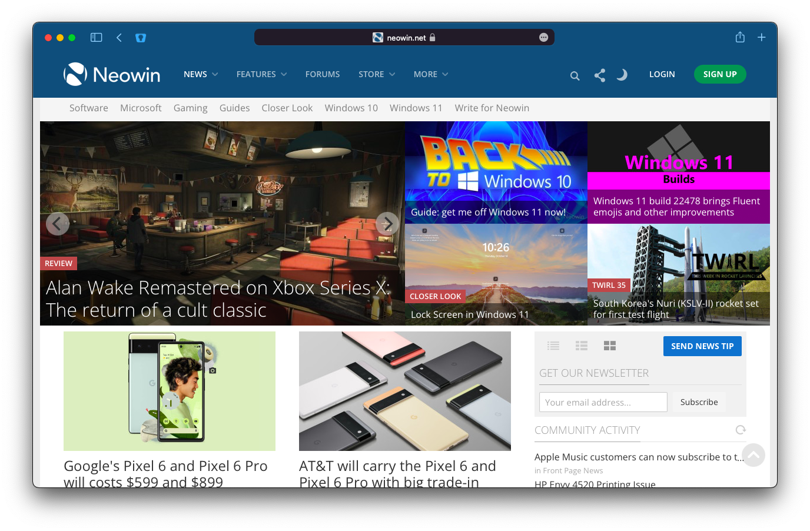Open the Bitwarden shield extension icon
This screenshot has width=810, height=531.
(141, 38)
